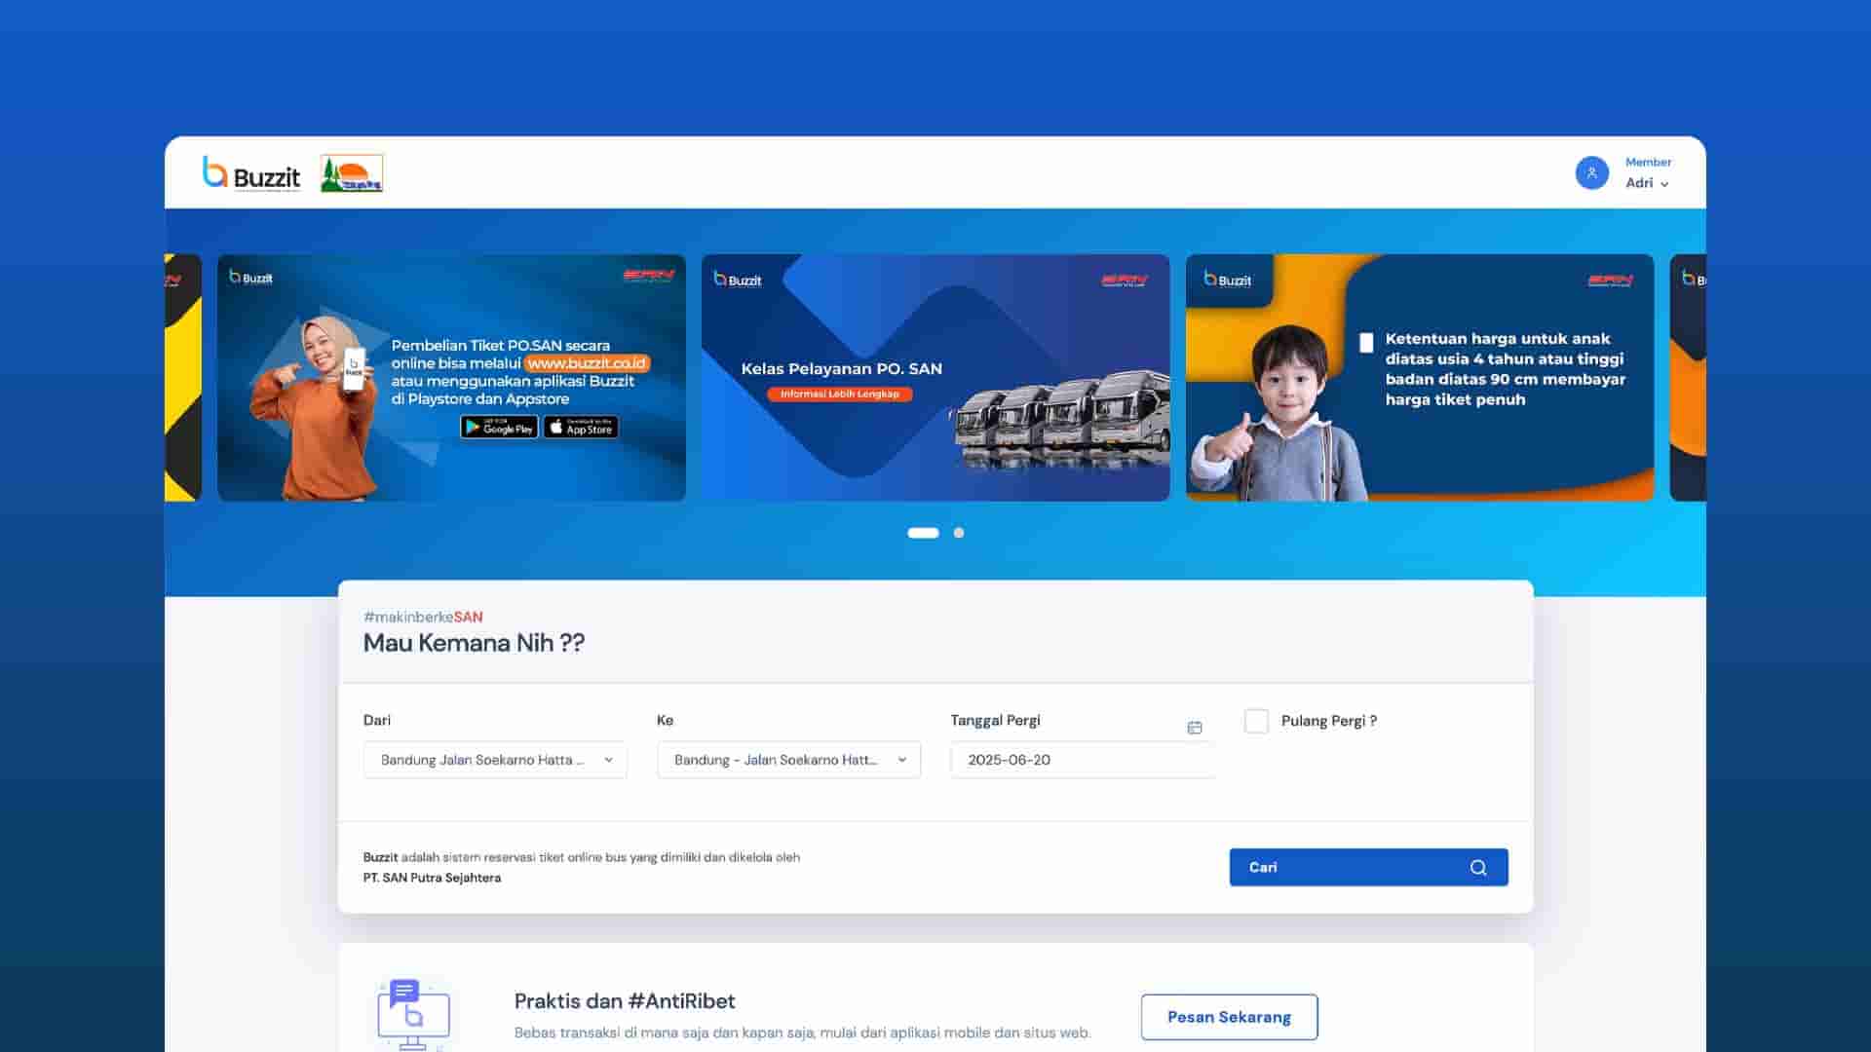Image resolution: width=1871 pixels, height=1052 pixels.
Task: Click the Mau Kemana Nih ?? heading
Action: coord(474,643)
